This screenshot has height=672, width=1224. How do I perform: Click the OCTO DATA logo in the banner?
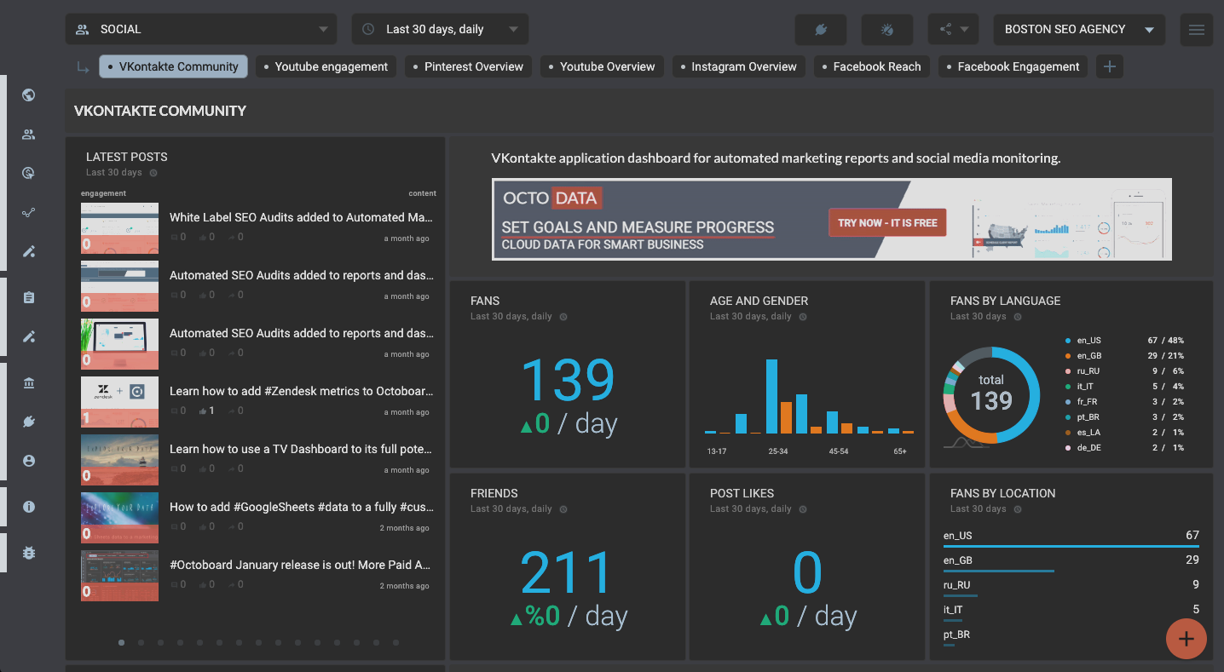[x=551, y=198]
